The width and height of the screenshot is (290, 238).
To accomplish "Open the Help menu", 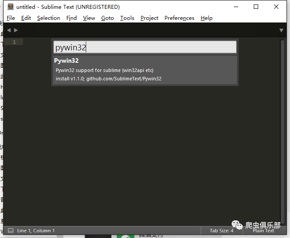I will (x=206, y=18).
